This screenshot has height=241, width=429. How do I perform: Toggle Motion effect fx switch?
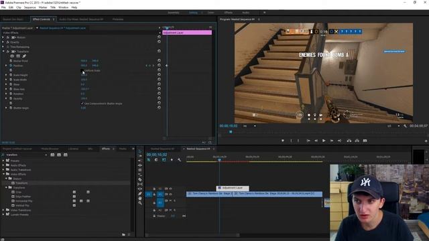[8, 37]
